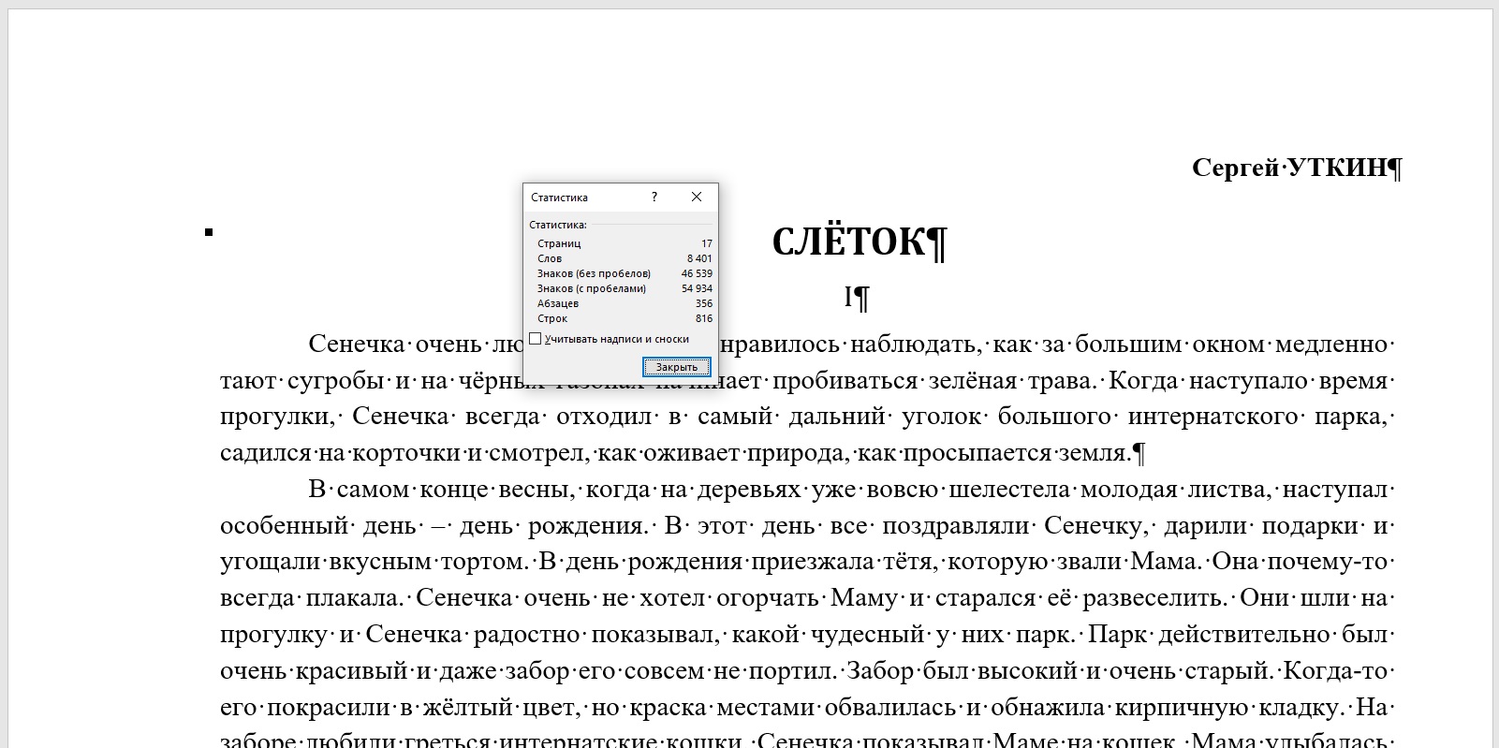Image resolution: width=1499 pixels, height=748 pixels.
Task: Click the X icon of Статистика dialog
Action: pyautogui.click(x=696, y=197)
